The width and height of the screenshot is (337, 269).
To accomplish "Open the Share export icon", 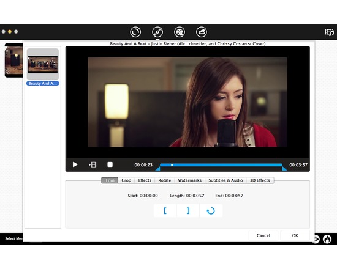I will pos(202,32).
